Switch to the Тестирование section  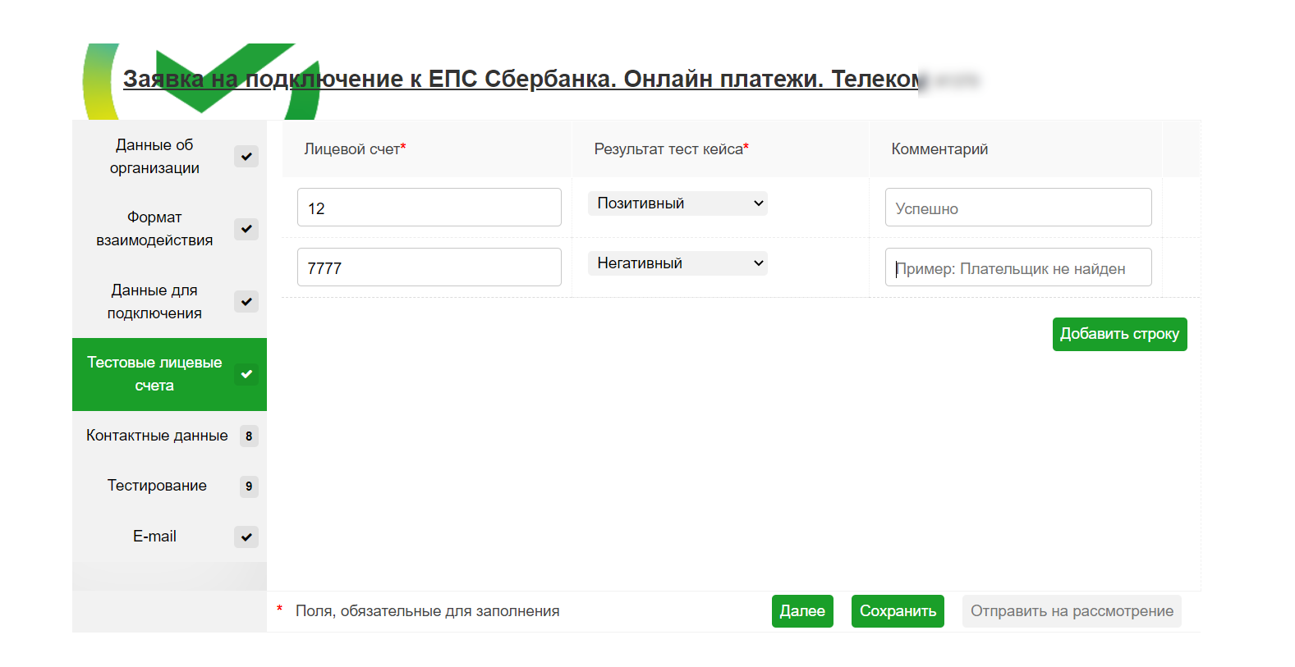[x=157, y=486]
